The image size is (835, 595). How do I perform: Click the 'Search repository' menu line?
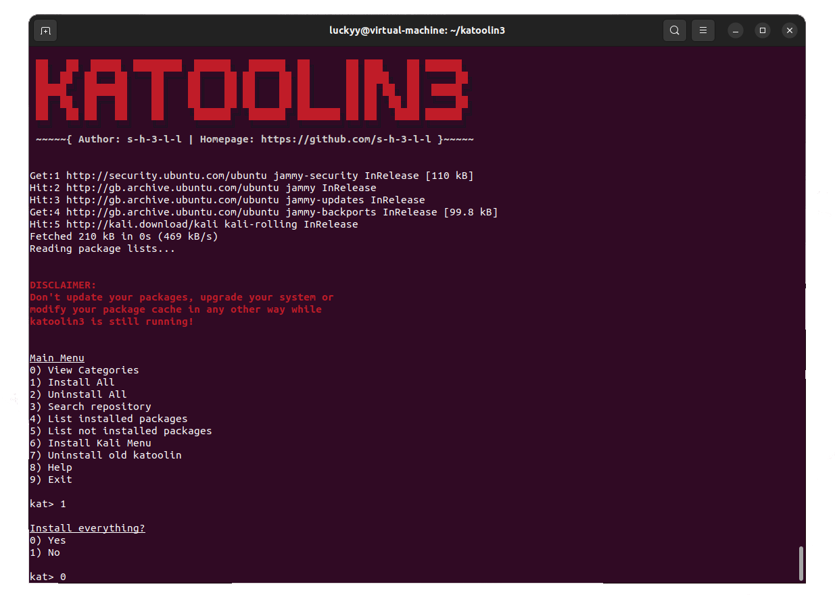point(99,407)
